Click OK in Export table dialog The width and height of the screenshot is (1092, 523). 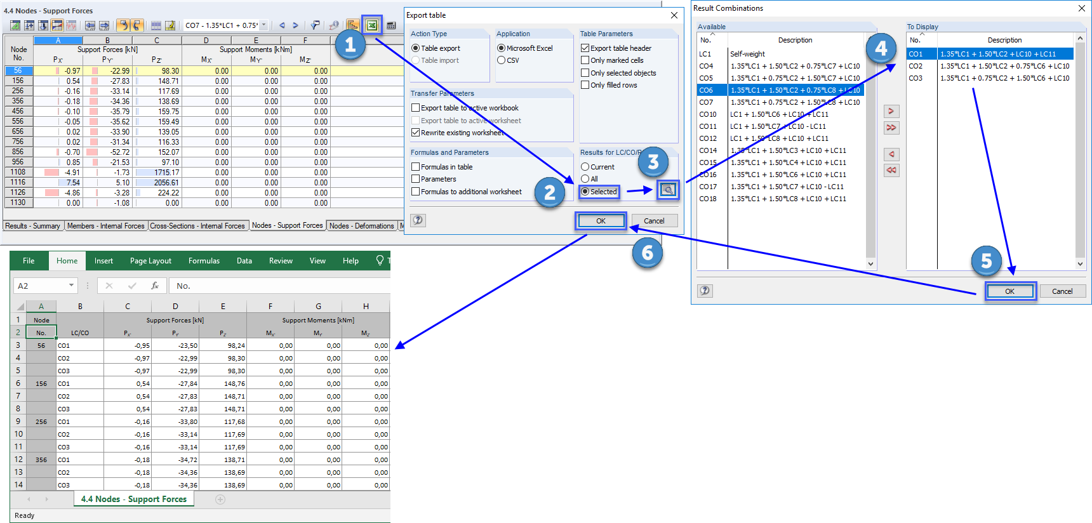coord(601,221)
